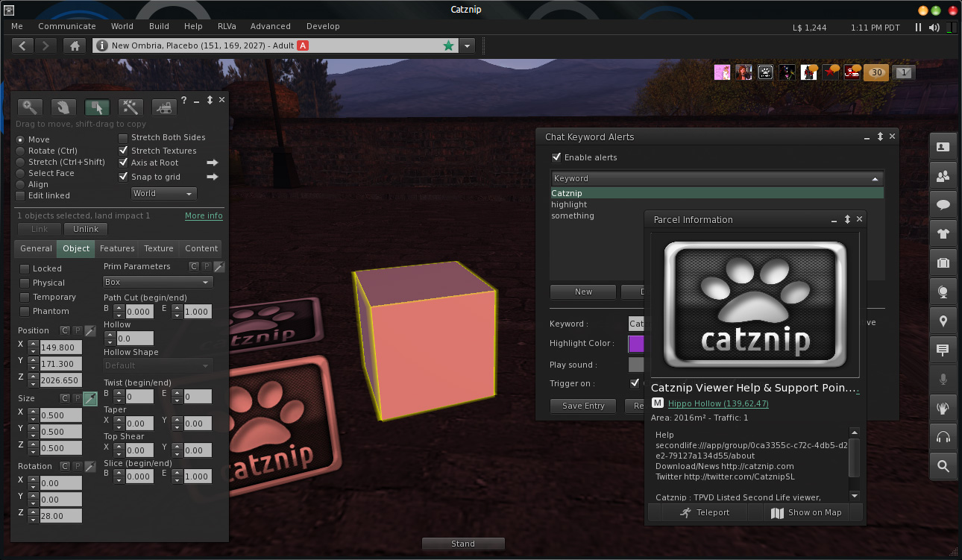Screen dimensions: 962x560
Task: Open Places map pin sidebar icon
Action: click(943, 321)
